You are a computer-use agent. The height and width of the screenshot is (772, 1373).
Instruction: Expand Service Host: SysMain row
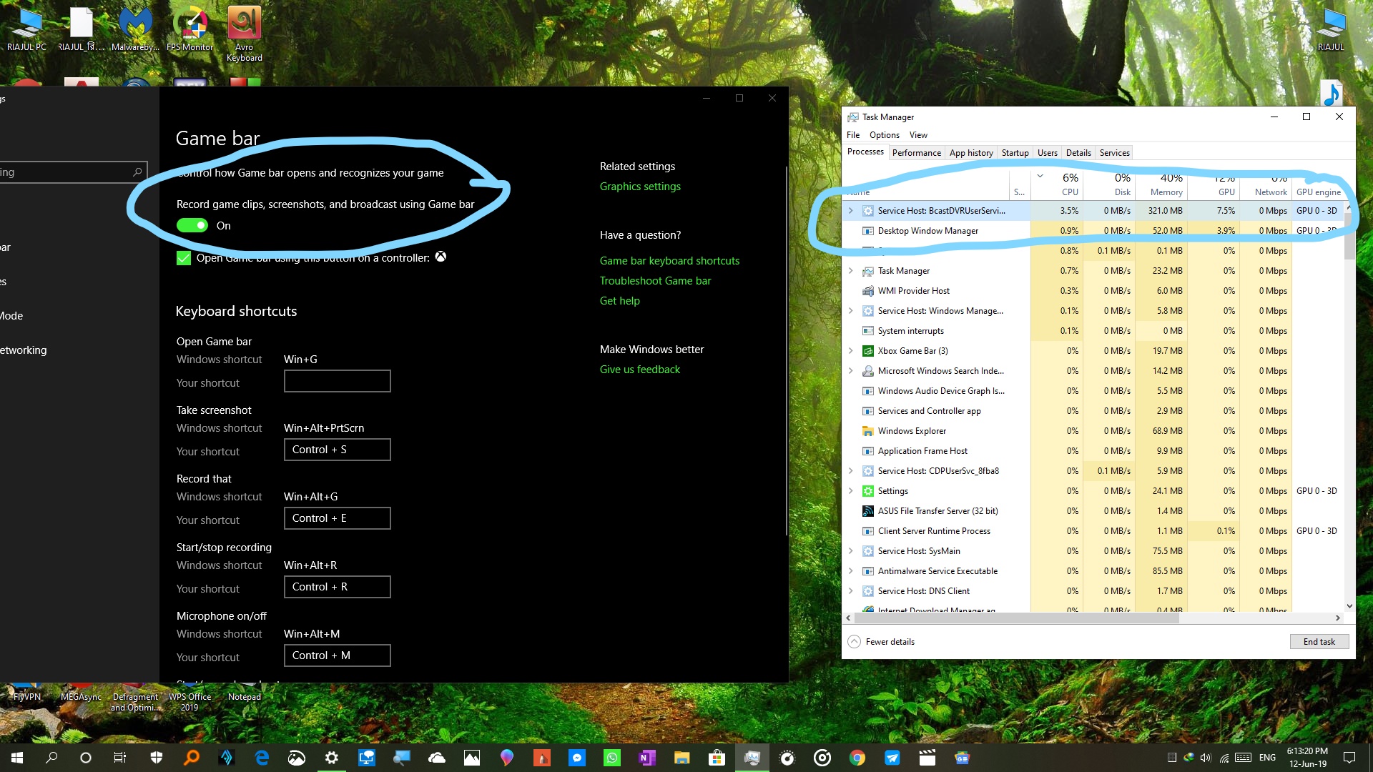coord(850,551)
